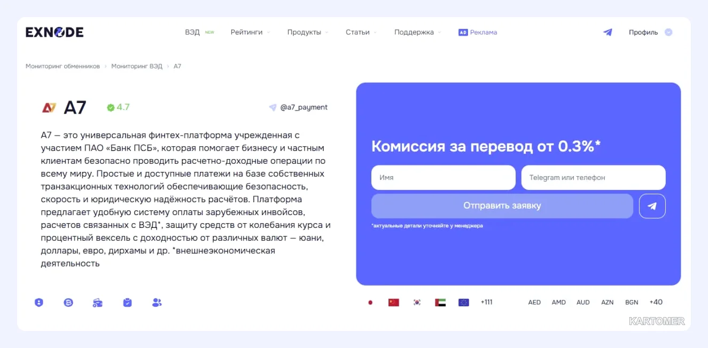Click the AD badge icon next to Реклама

point(463,32)
